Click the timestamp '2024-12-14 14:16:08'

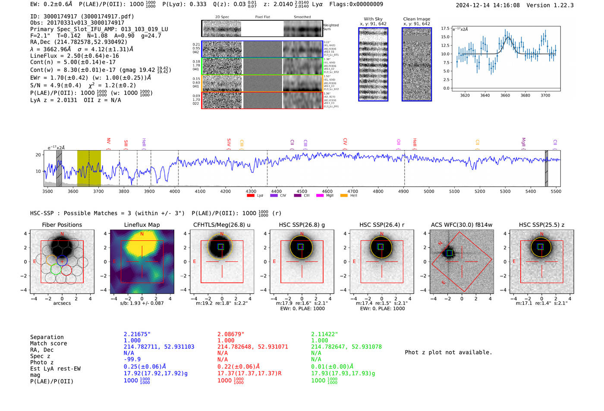(488, 5)
